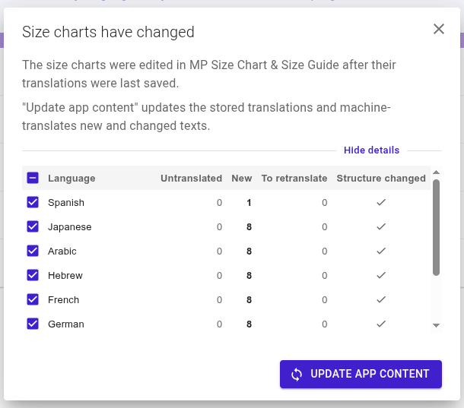Viewport: 464px width, 408px height.
Task: Toggle the select-all Language header checkbox
Action: pos(33,178)
